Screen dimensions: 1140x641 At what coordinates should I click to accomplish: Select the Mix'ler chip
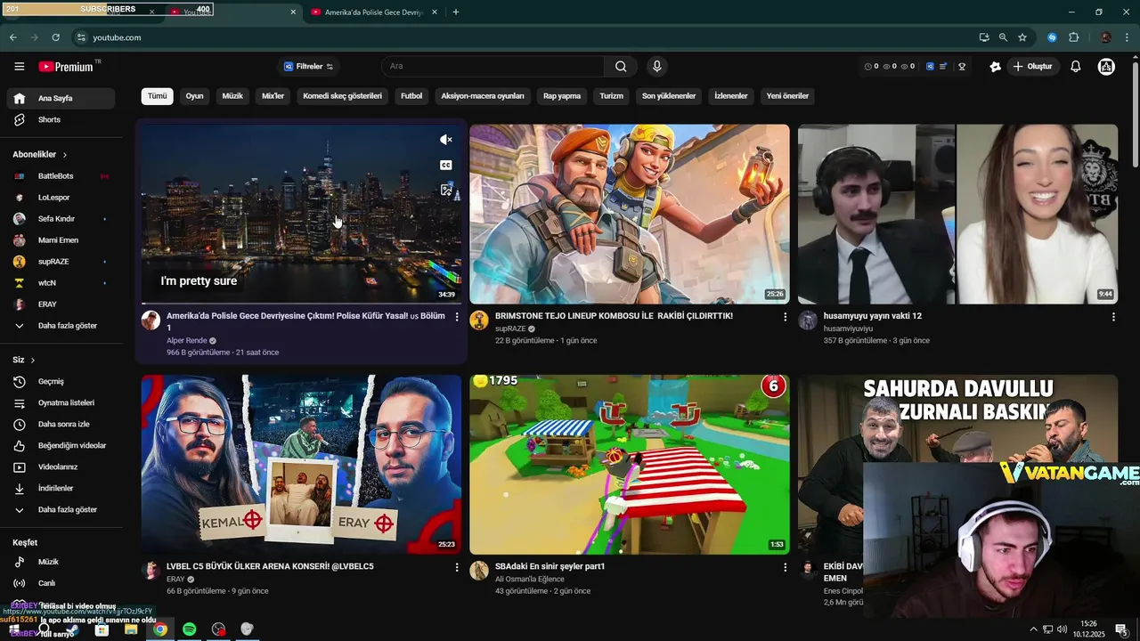(273, 96)
